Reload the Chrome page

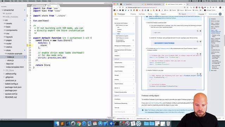(120, 7)
